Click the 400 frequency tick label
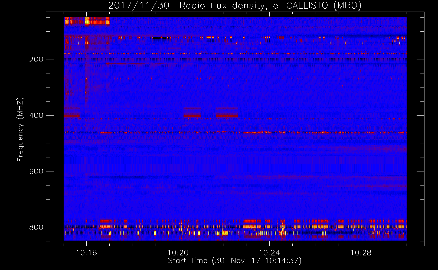Viewport: 438px width, 270px height. [36, 116]
